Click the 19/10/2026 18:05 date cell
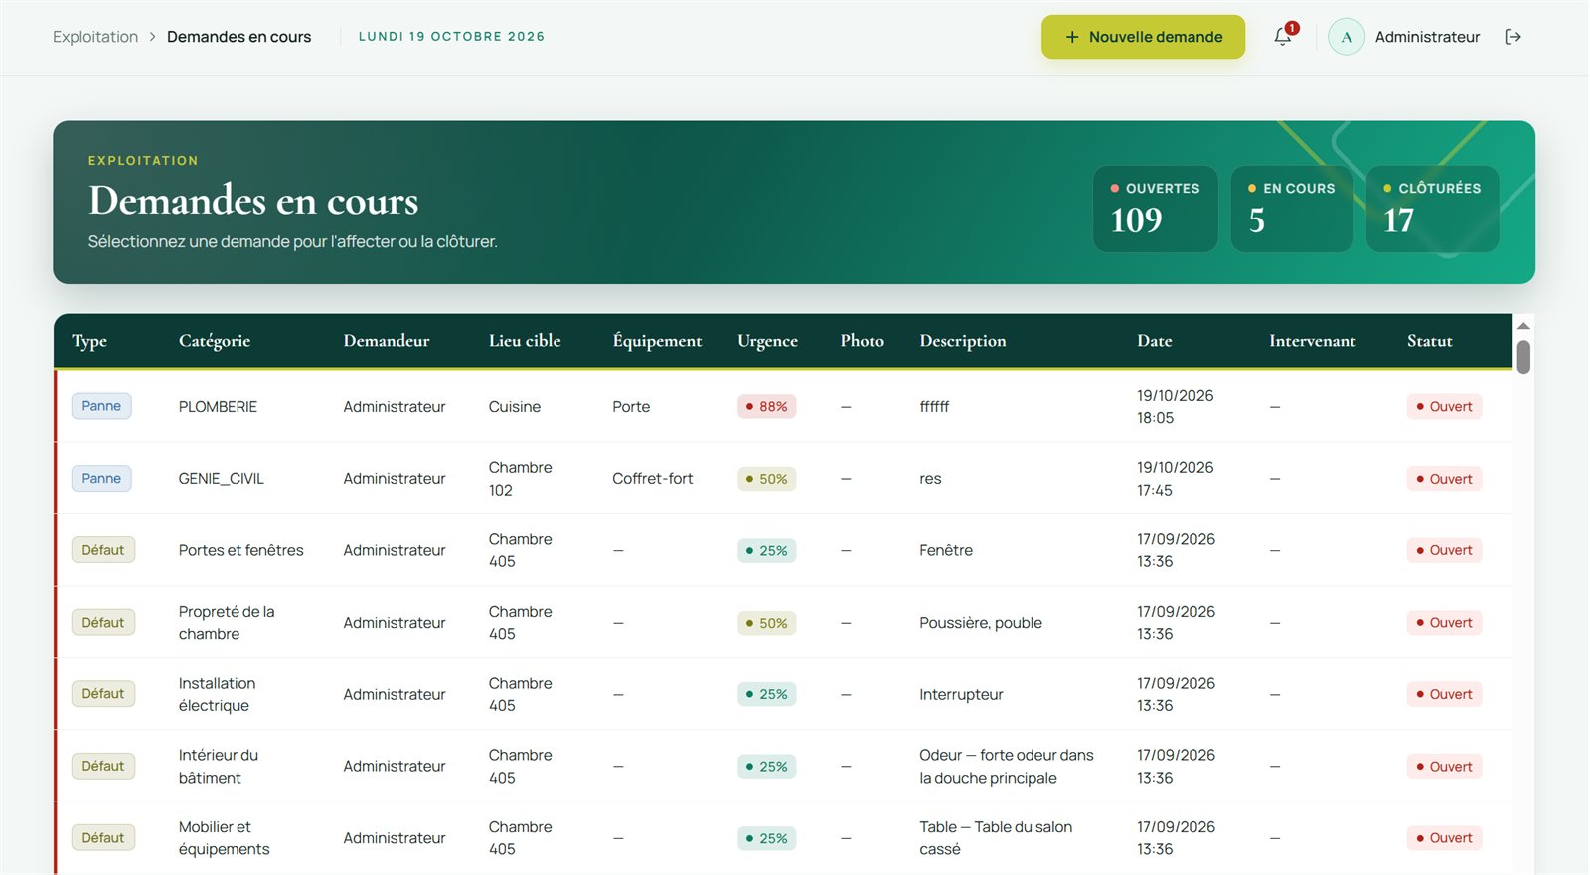The height and width of the screenshot is (875, 1590). click(x=1175, y=406)
